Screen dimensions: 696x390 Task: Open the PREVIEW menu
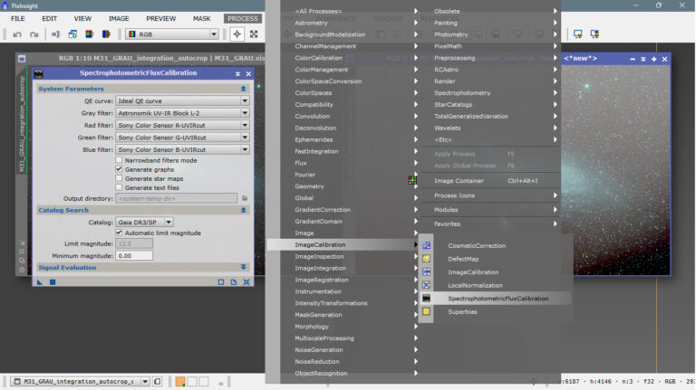coord(161,19)
